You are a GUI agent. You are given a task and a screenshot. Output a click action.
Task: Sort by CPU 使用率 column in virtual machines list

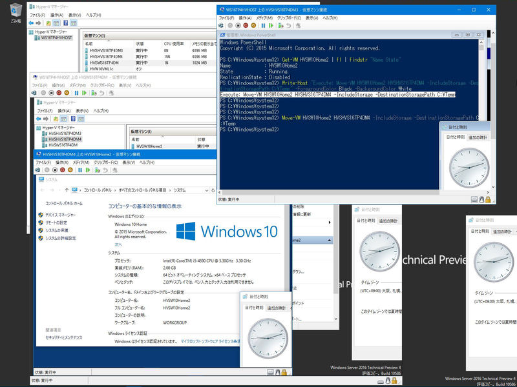tap(174, 44)
